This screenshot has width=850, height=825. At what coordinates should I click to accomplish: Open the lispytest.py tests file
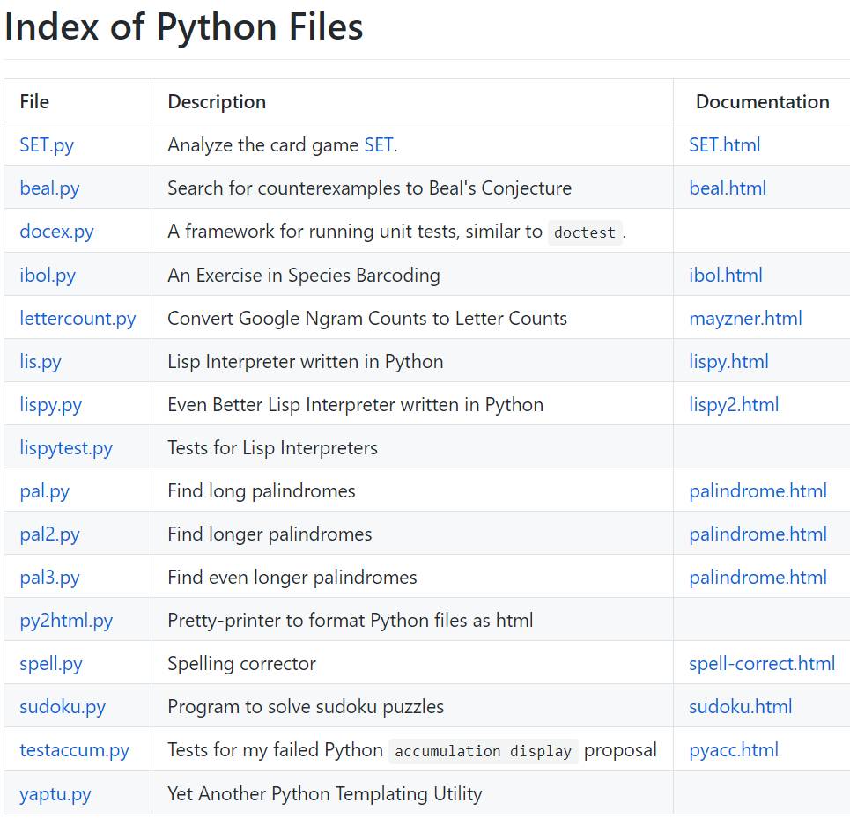66,448
